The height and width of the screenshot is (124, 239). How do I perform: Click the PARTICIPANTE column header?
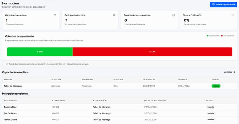(x=10, y=101)
